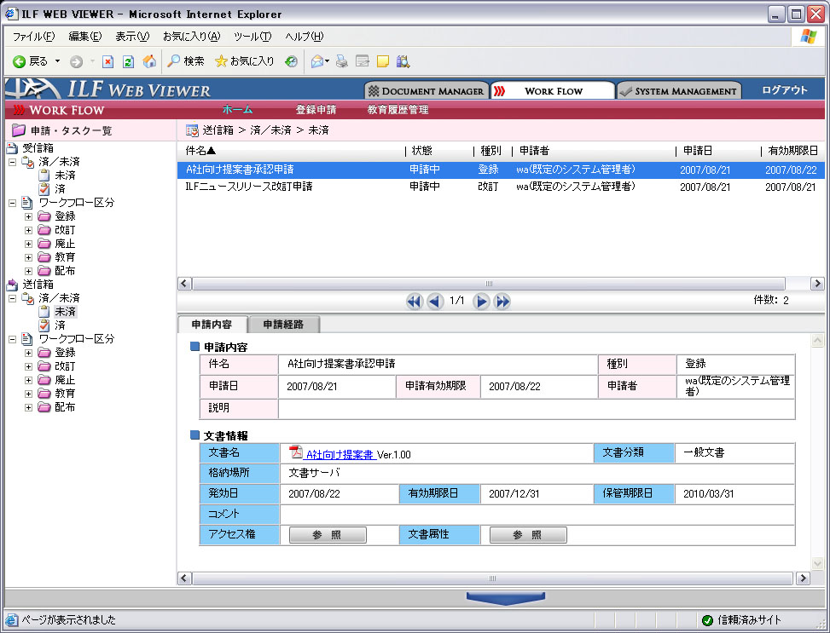Viewport: 830px width, 633px height.
Task: Select 済 under 受信箱
Action: pyautogui.click(x=60, y=189)
